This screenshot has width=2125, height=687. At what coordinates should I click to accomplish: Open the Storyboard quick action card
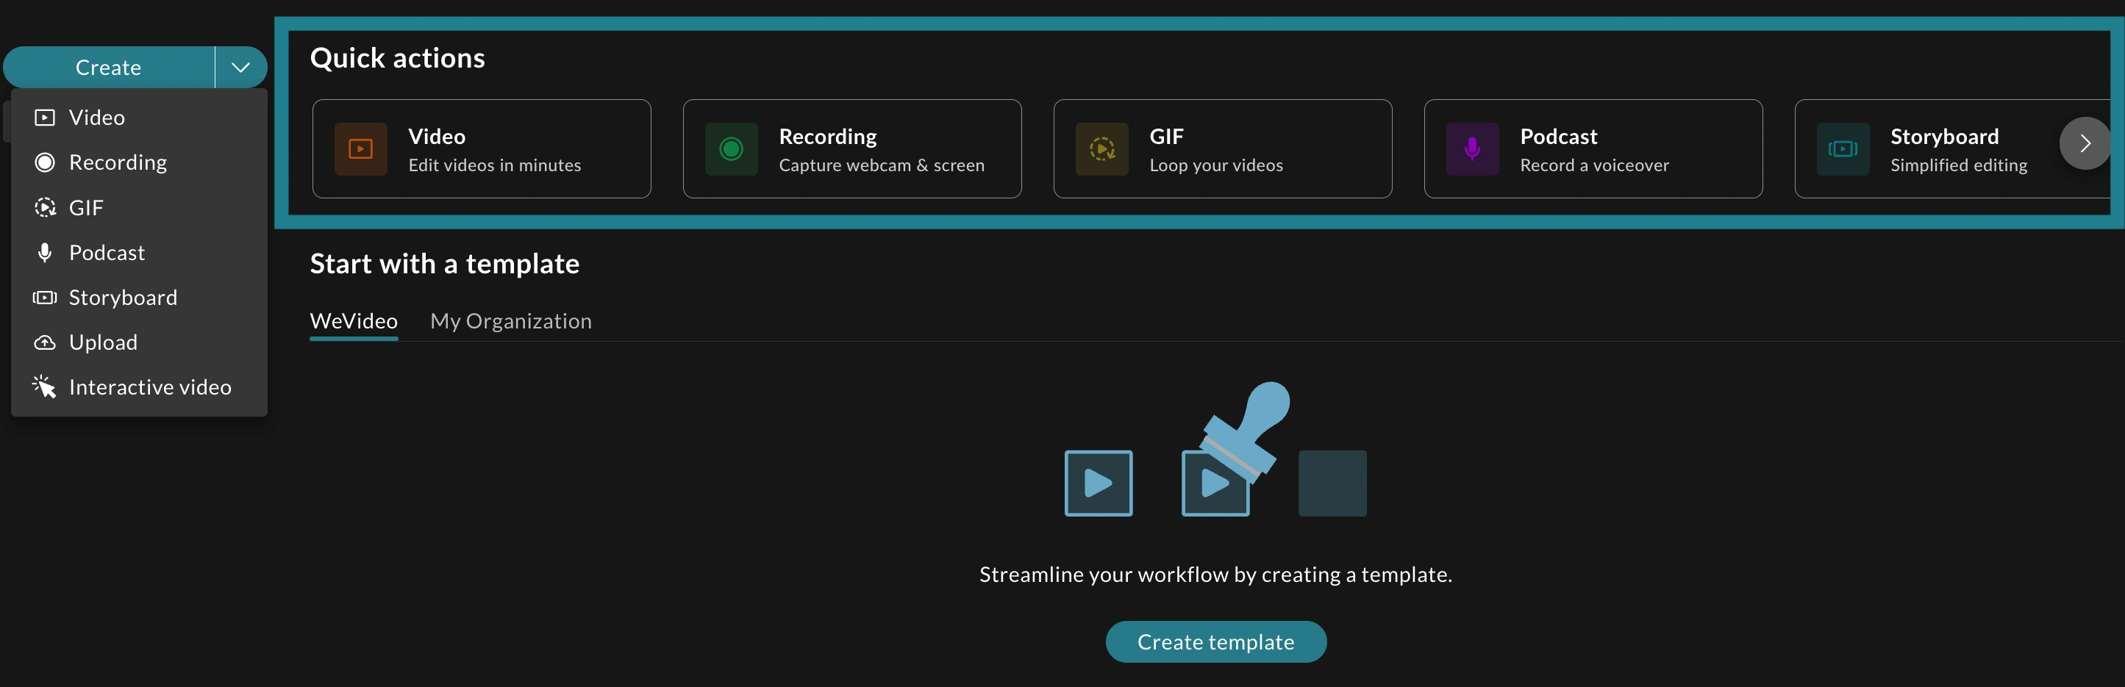[x=1951, y=148]
